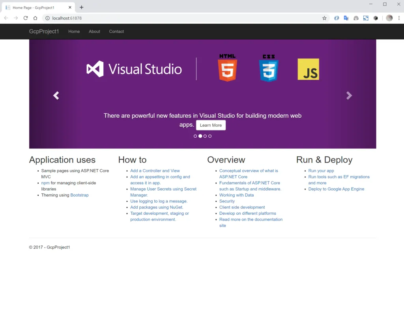Reload the page with the refresh icon
This screenshot has height=324, width=404.
[26, 18]
